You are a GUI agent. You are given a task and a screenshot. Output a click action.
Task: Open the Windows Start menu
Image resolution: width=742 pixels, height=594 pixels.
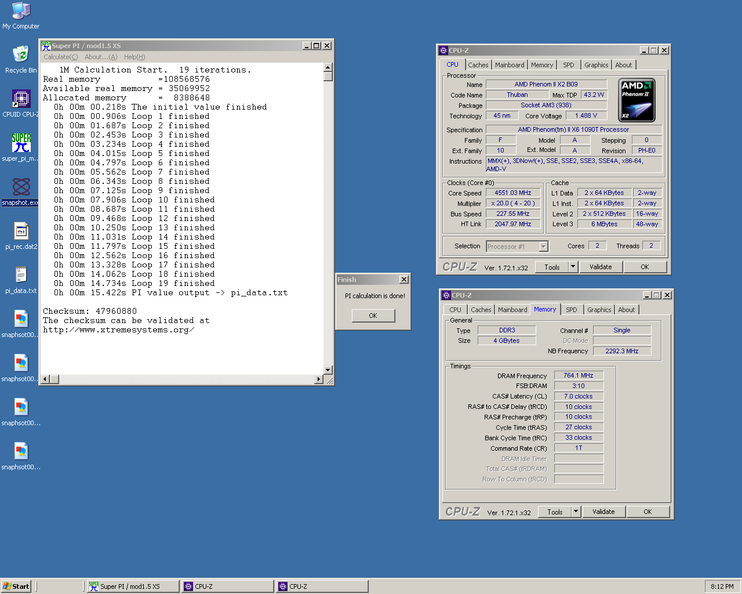tap(16, 586)
